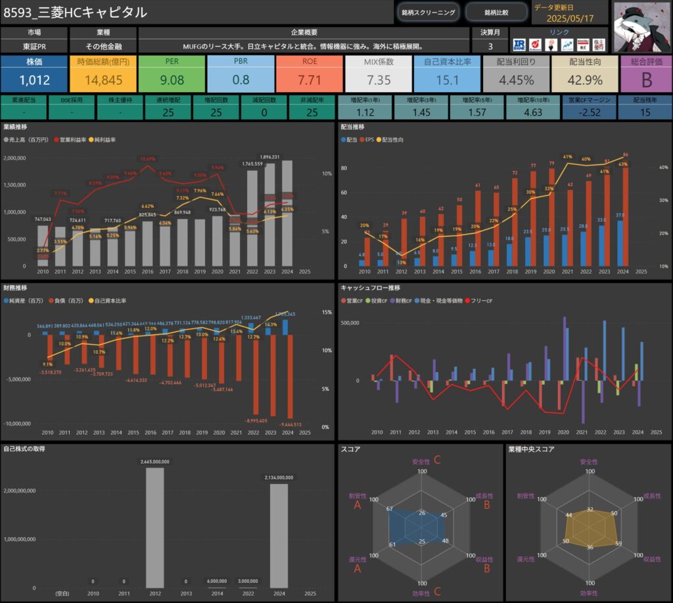Click the 増配率(1年) tile showing 1.12

click(x=365, y=107)
